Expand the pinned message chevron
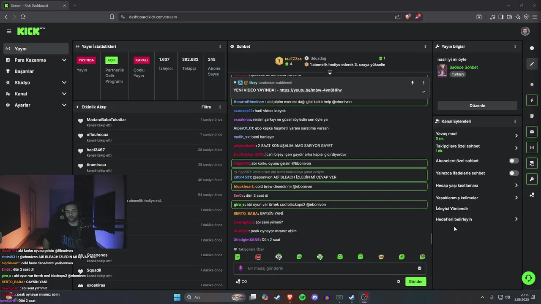541x304 pixels. tap(424, 92)
